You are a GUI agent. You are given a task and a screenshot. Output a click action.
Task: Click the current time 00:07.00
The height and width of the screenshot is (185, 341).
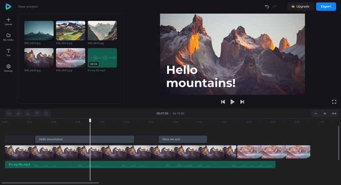162,114
